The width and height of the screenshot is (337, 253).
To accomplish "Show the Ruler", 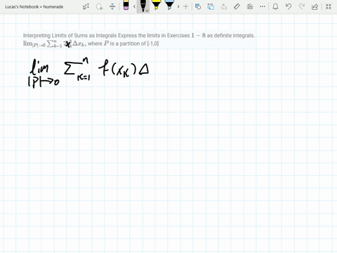I will (237, 6).
